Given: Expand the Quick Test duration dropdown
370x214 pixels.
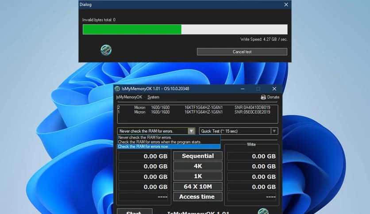Looking at the screenshot, I should 274,131.
